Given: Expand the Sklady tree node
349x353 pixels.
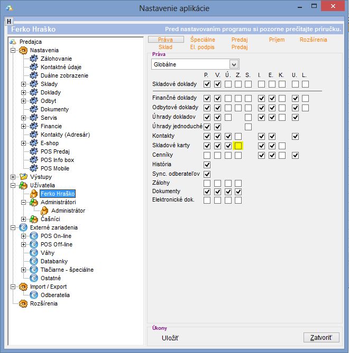Looking at the screenshot, I should click(23, 84).
